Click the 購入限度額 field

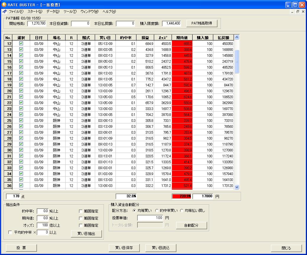coord(171,24)
